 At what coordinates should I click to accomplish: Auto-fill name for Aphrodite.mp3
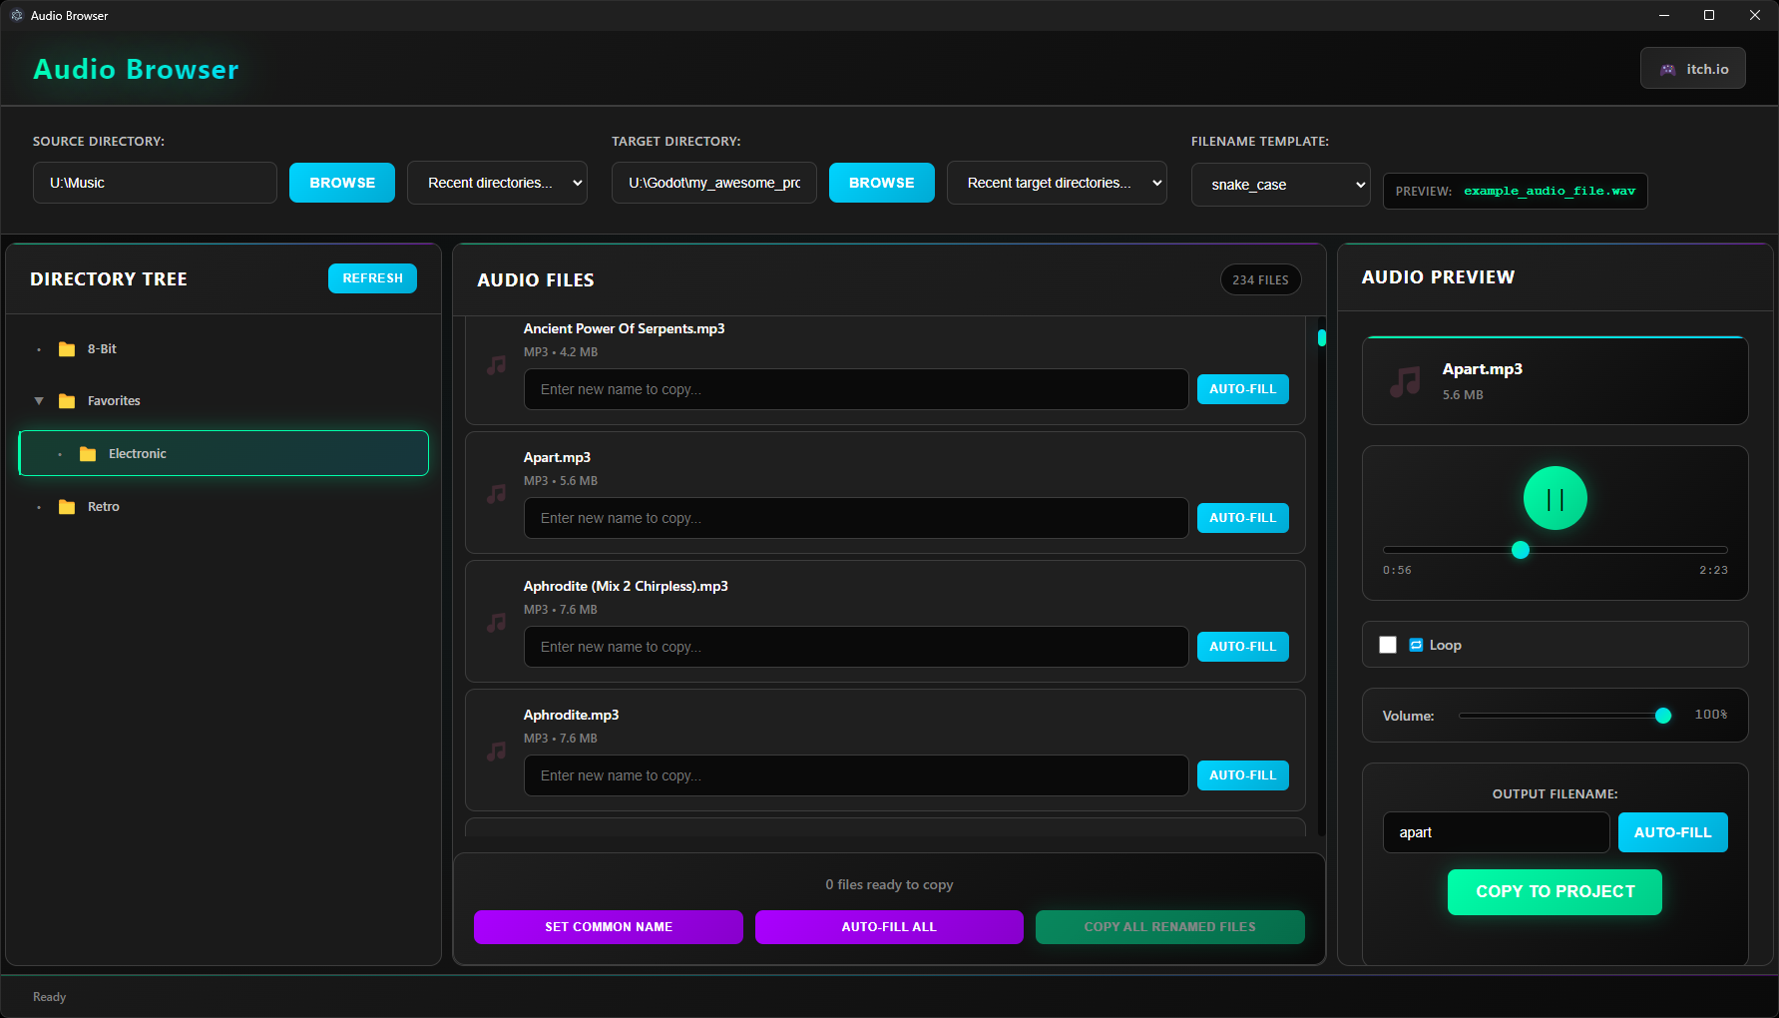pos(1242,775)
